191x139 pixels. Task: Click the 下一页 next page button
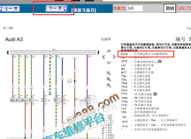click(x=56, y=9)
